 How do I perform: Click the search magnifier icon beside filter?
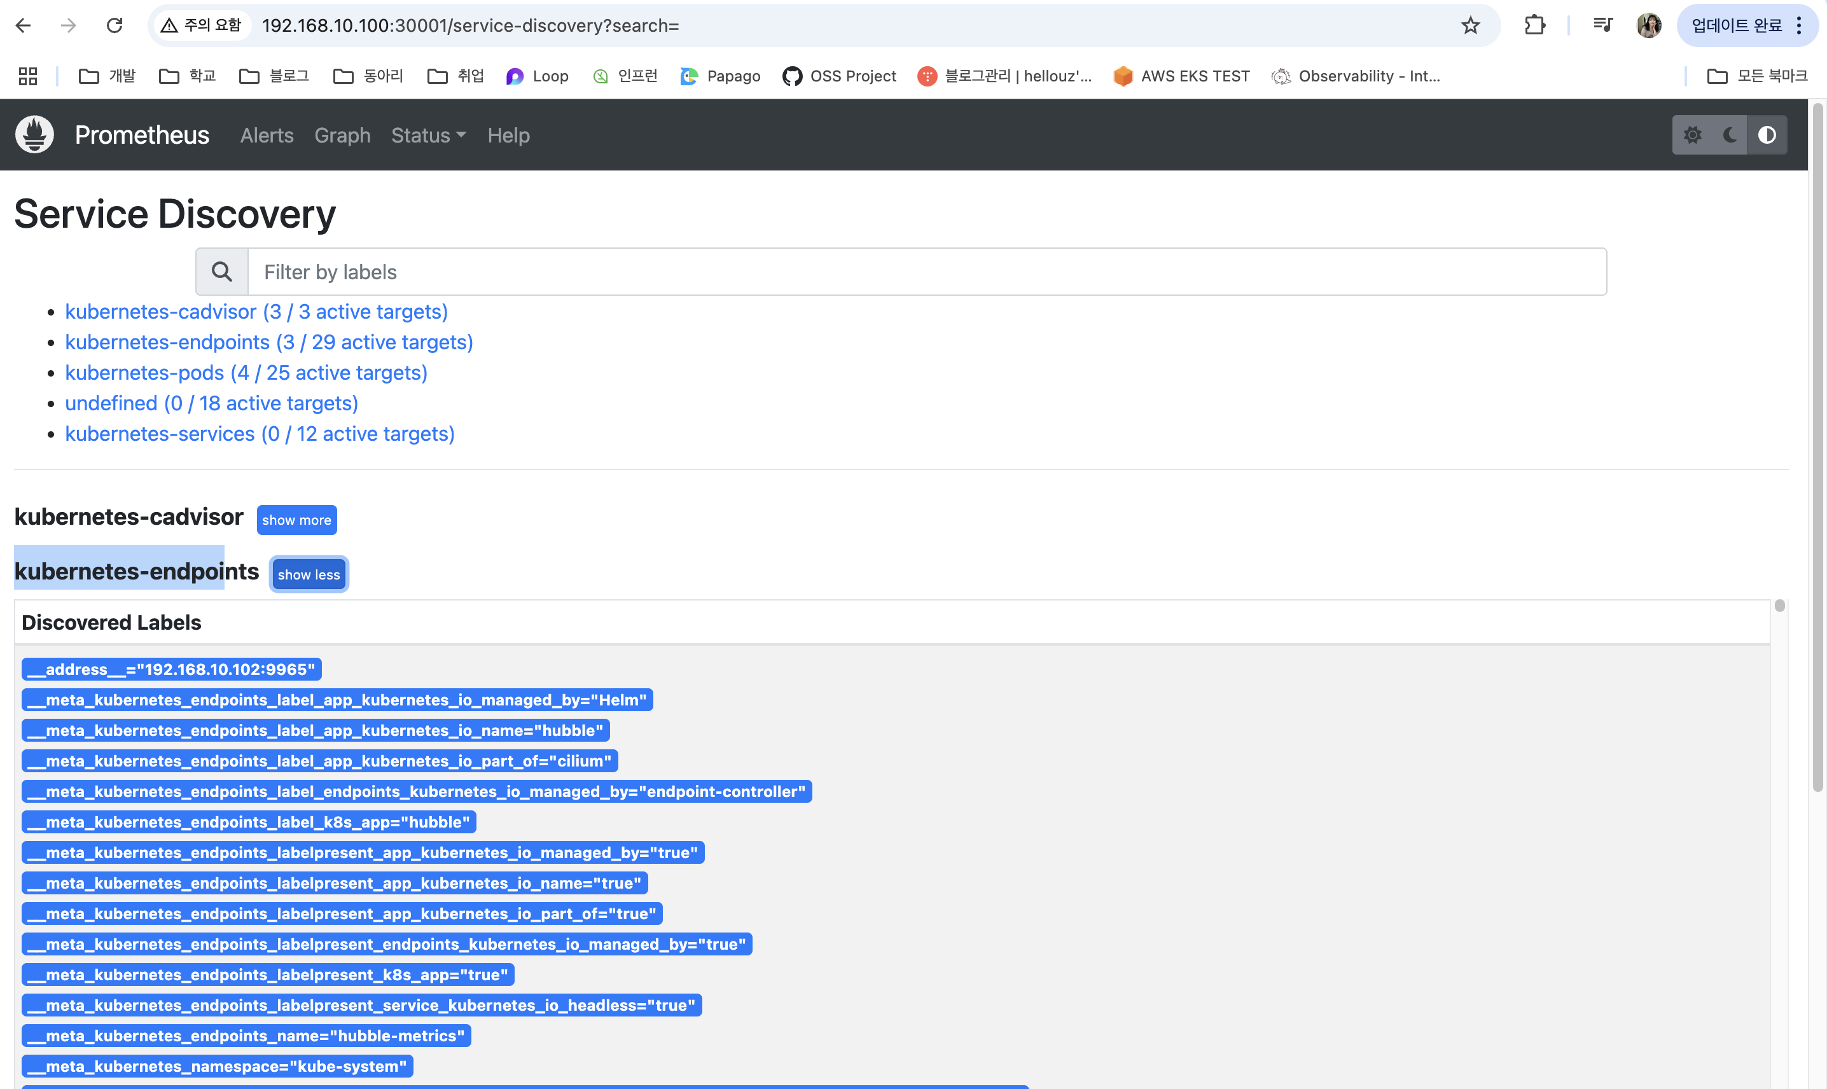[x=221, y=272]
